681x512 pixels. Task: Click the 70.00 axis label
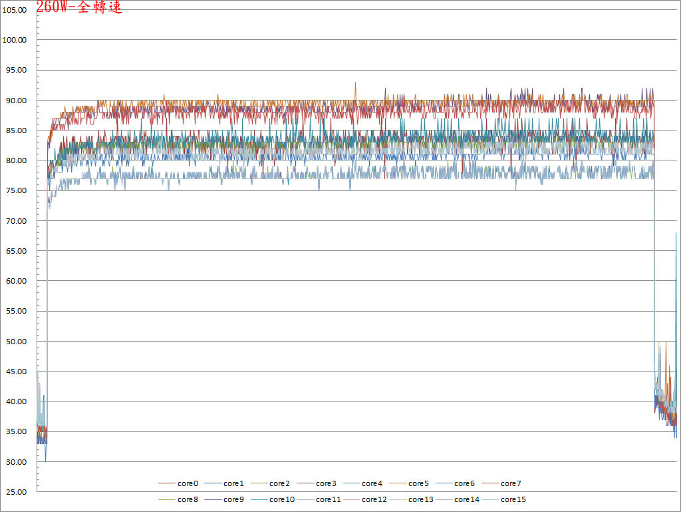pos(16,221)
